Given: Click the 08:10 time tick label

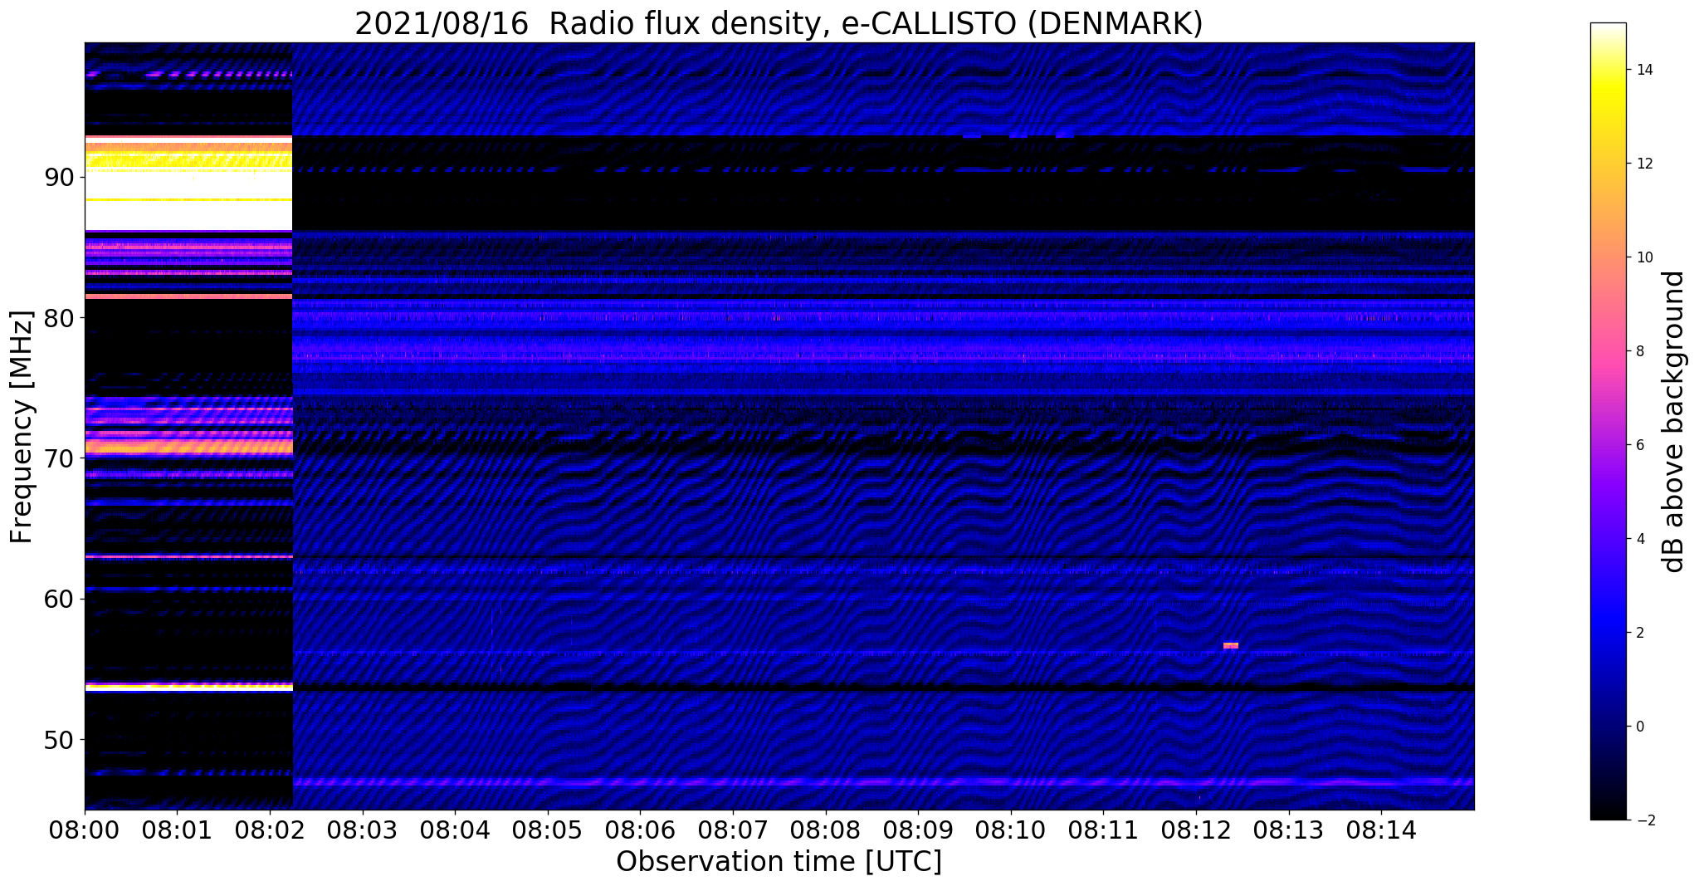Looking at the screenshot, I should tap(1011, 830).
